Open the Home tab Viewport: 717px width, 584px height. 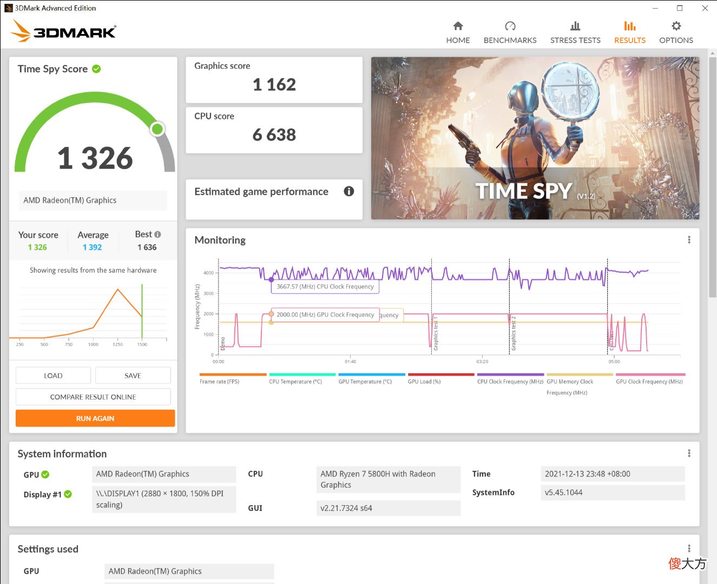point(458,32)
